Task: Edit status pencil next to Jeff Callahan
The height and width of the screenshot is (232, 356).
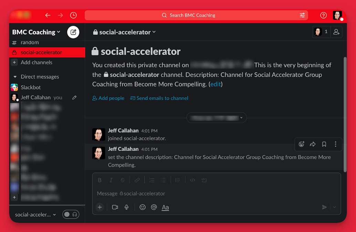Action: (74, 98)
